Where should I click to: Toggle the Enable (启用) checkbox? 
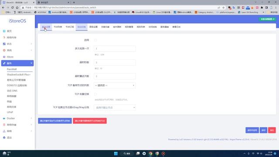tap(95, 40)
